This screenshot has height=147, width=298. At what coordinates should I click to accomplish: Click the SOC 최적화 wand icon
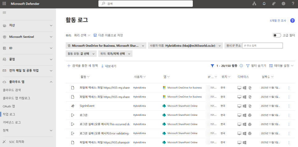[x=4, y=142]
